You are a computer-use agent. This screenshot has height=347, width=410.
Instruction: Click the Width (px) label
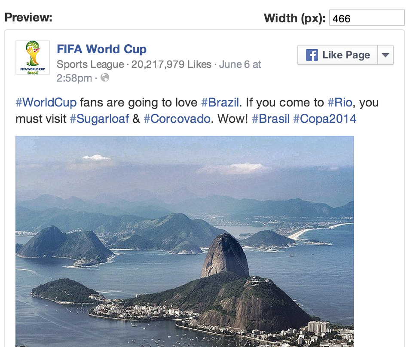pos(294,18)
